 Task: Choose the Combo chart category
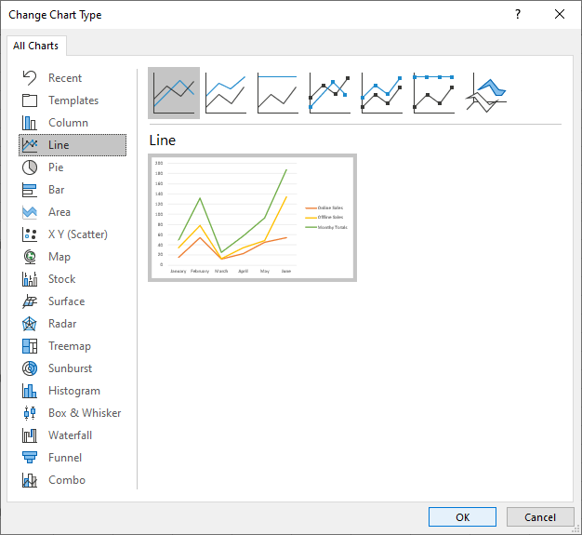point(66,480)
